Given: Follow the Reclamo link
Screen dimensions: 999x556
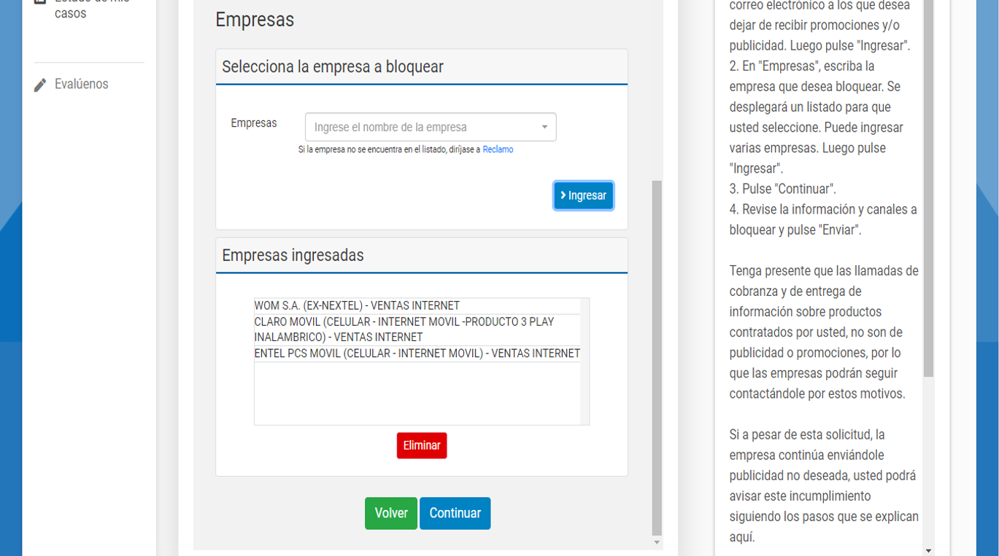Looking at the screenshot, I should click(498, 149).
